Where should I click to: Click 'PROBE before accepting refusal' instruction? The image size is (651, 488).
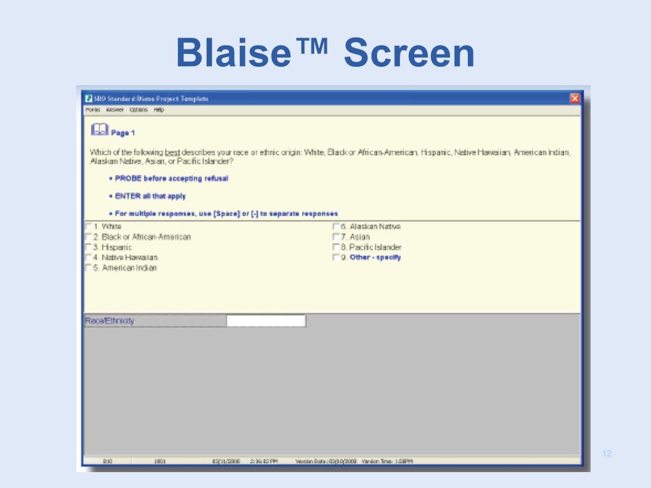click(x=172, y=179)
